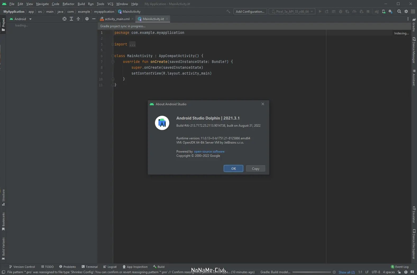Open the Refactor menu
The image size is (417, 275).
click(68, 4)
